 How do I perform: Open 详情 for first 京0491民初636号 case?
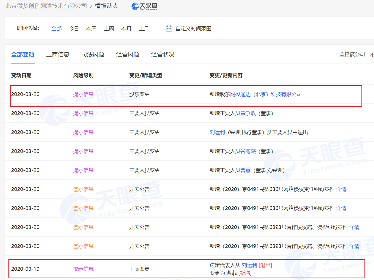pyautogui.click(x=341, y=189)
